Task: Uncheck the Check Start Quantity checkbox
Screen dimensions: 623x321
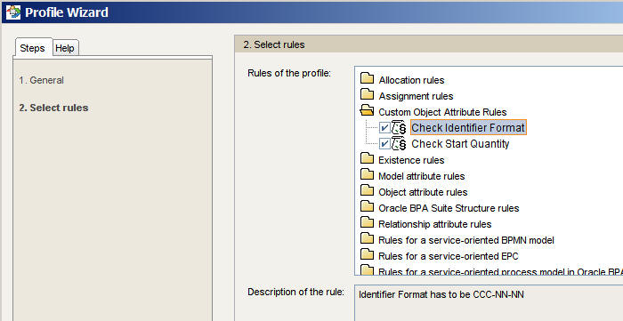Action: coord(384,144)
